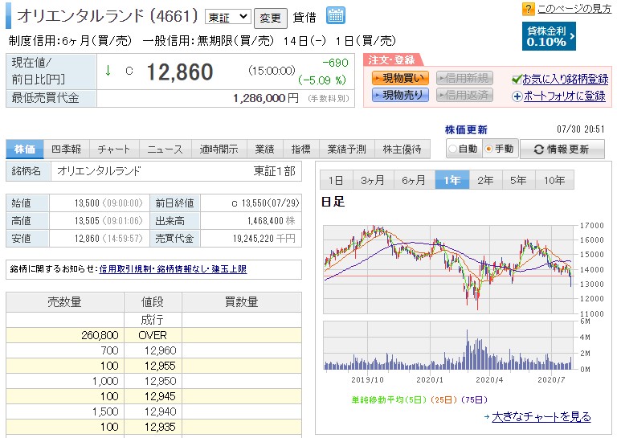Click the 12,950 price row
This screenshot has width=617, height=438.
[154, 381]
